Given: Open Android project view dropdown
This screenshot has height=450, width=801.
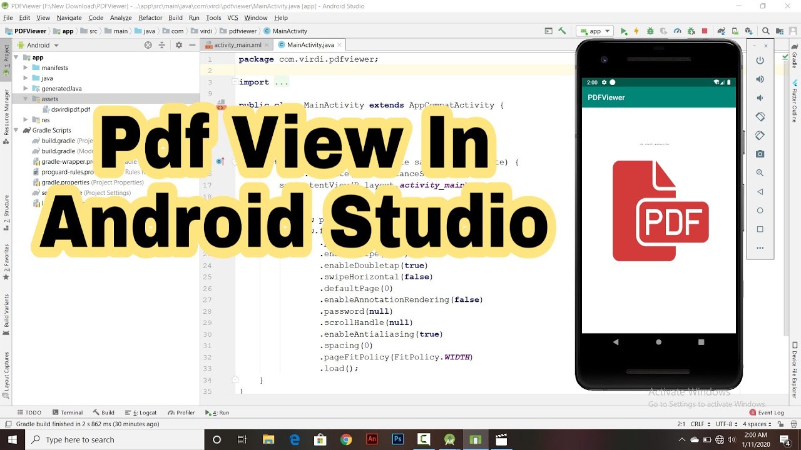Looking at the screenshot, I should click(38, 45).
